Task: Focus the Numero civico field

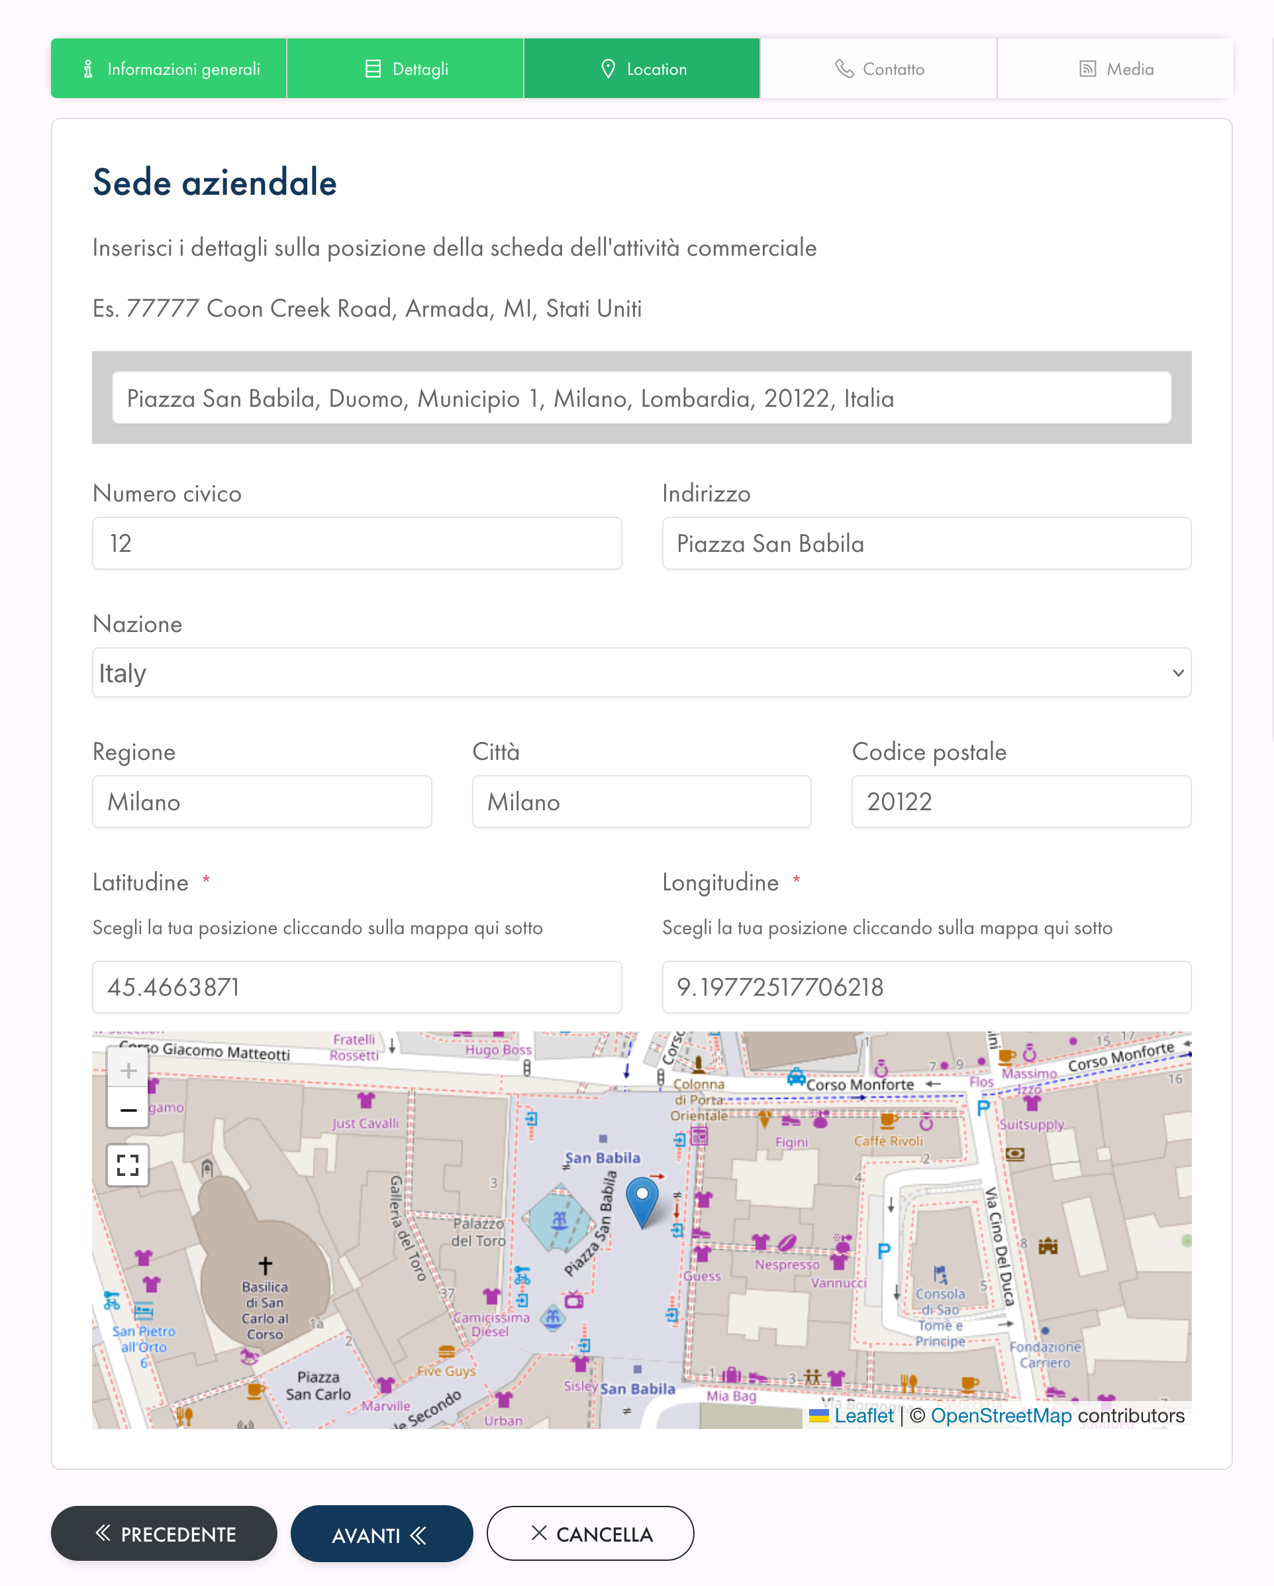Action: [x=356, y=543]
